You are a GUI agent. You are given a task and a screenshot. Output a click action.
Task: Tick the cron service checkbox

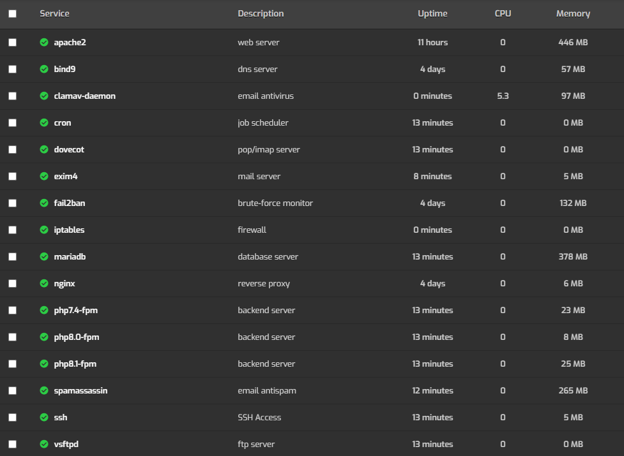[x=12, y=122]
